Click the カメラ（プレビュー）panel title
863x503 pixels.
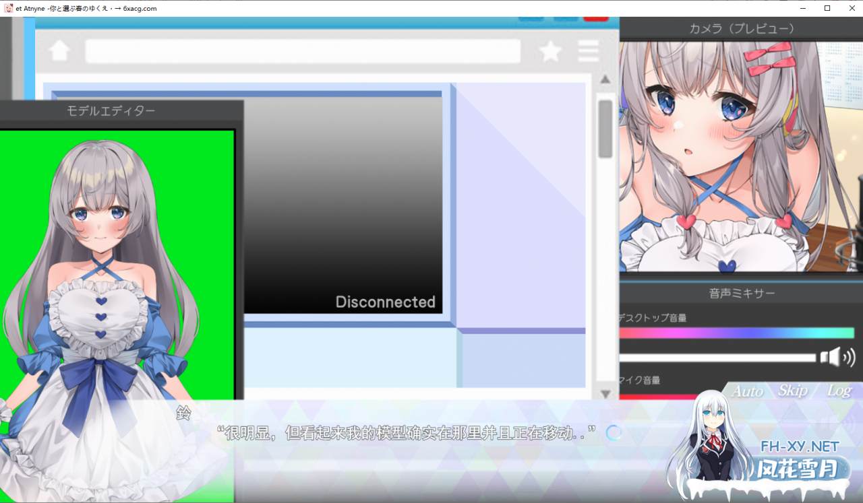point(741,29)
